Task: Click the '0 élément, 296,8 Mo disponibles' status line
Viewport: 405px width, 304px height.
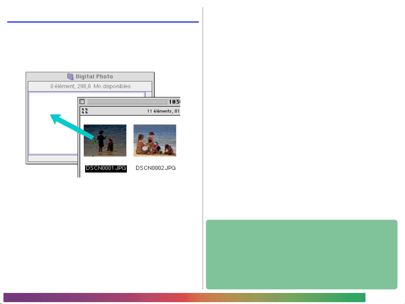Action: click(x=90, y=86)
